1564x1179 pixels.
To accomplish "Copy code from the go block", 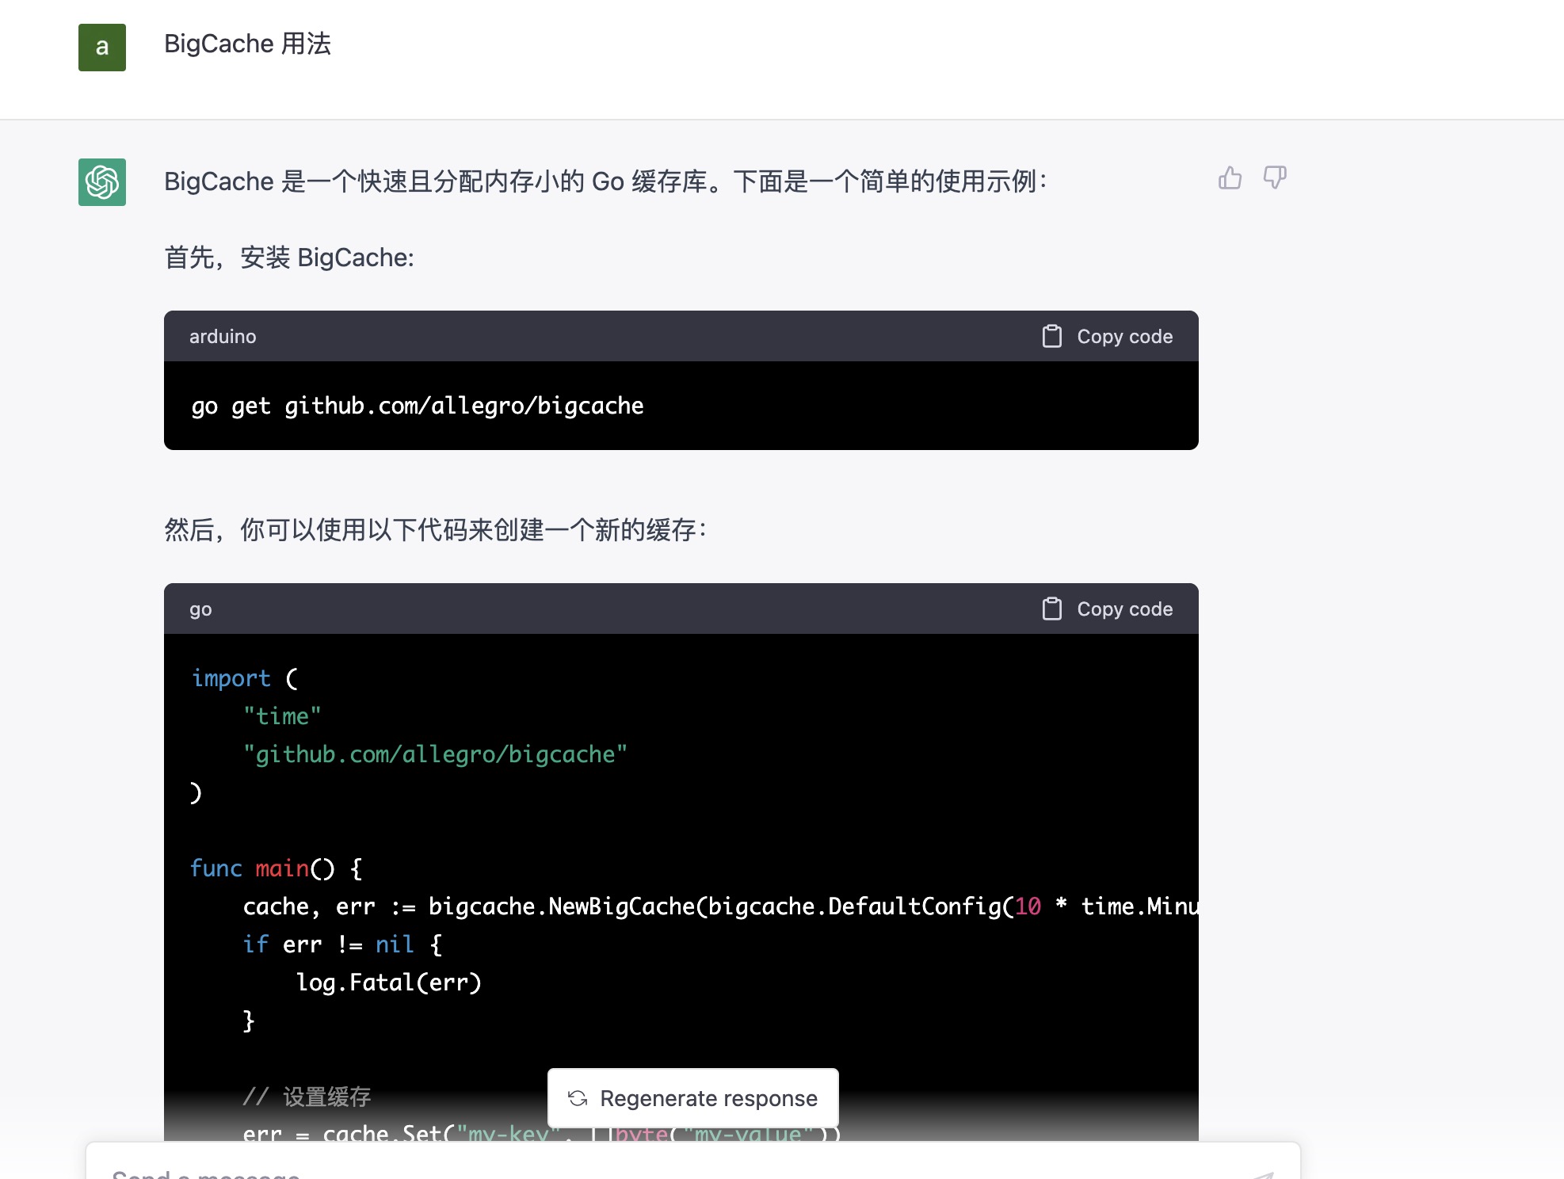I will tap(1108, 609).
